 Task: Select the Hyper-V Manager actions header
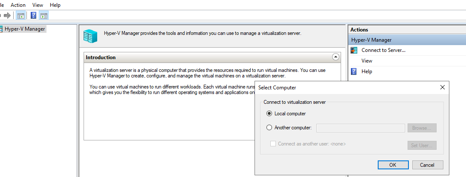(407, 40)
